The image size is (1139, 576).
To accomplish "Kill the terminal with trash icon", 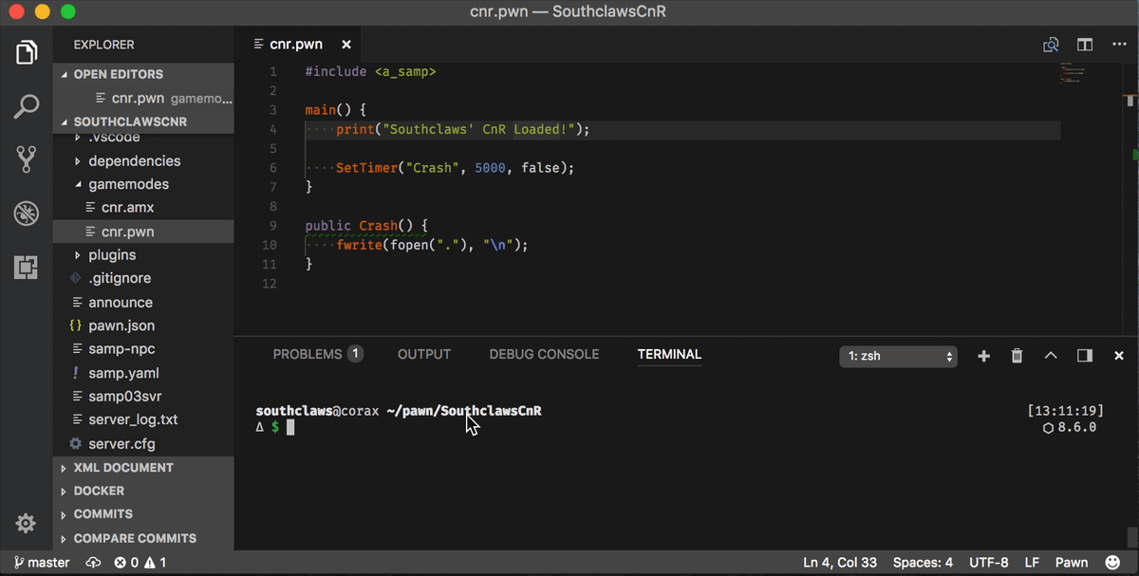I will click(1017, 356).
